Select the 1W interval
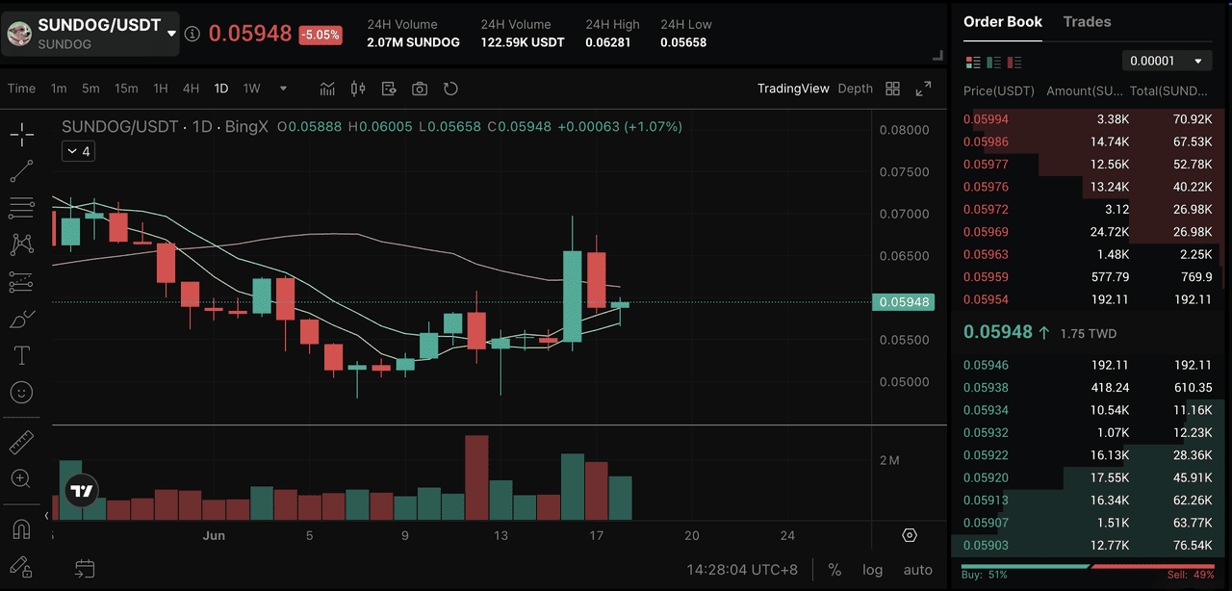 (251, 89)
